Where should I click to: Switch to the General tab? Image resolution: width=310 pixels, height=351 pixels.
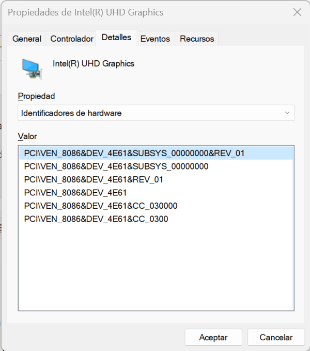tap(27, 39)
